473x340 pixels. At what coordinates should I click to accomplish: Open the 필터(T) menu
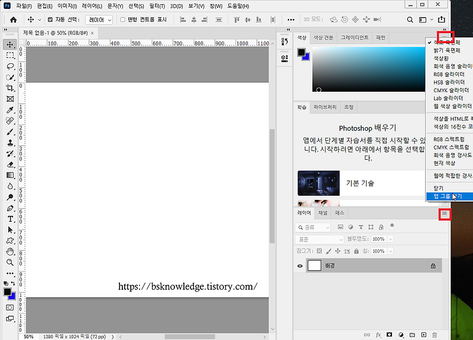coord(157,6)
